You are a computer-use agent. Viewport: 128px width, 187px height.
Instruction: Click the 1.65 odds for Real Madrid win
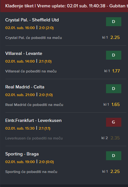(116, 104)
